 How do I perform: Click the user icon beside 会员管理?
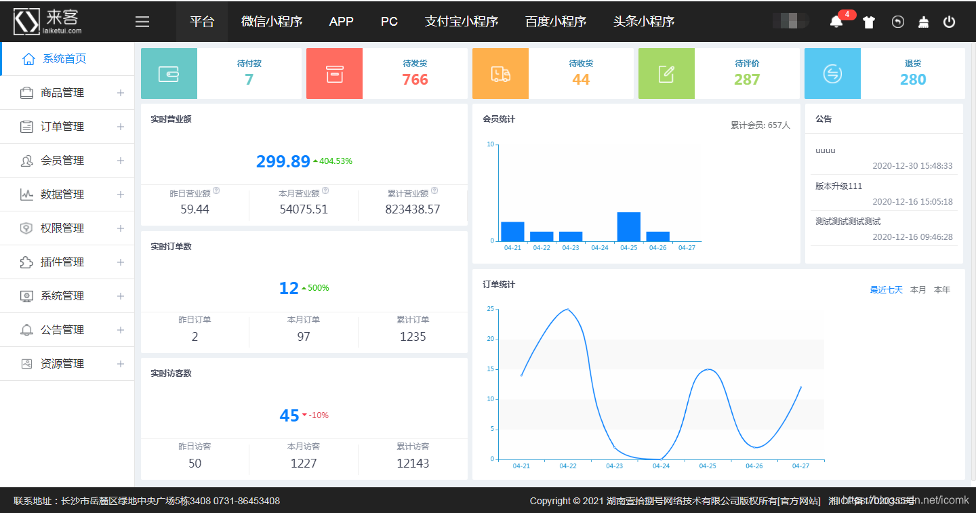tap(26, 161)
